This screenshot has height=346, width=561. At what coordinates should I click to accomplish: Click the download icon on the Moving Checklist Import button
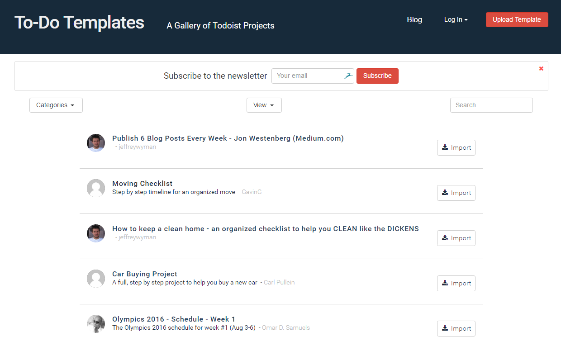pos(444,193)
